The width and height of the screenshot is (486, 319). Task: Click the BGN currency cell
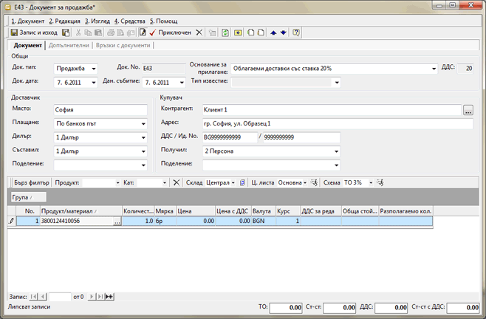(264, 221)
